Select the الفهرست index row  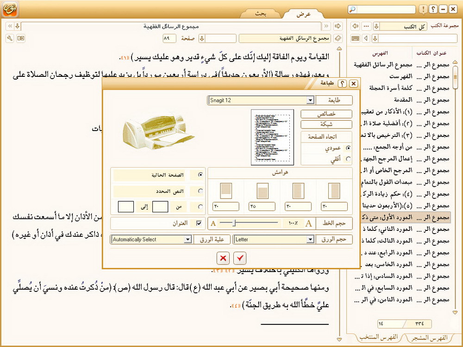point(401,76)
